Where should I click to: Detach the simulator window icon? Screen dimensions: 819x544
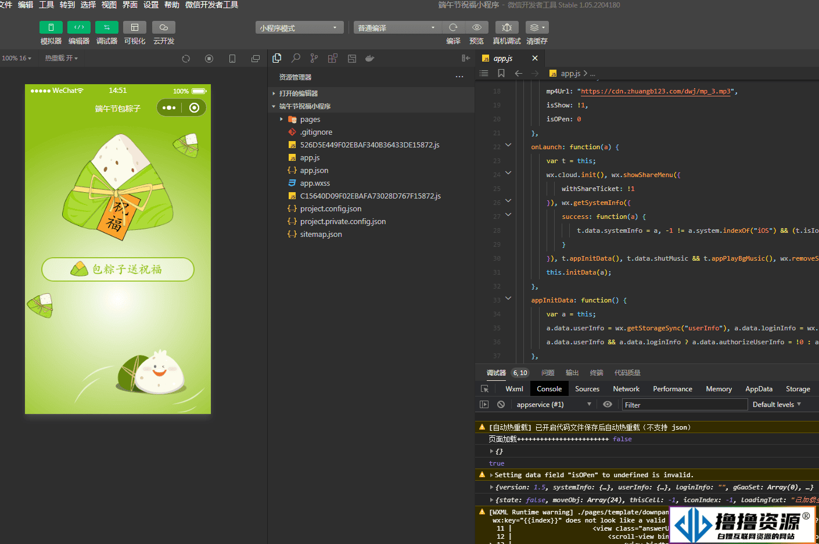click(x=256, y=59)
